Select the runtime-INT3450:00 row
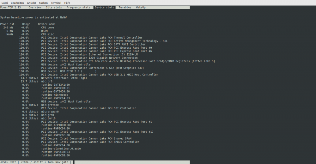 pyautogui.click(x=46, y=91)
